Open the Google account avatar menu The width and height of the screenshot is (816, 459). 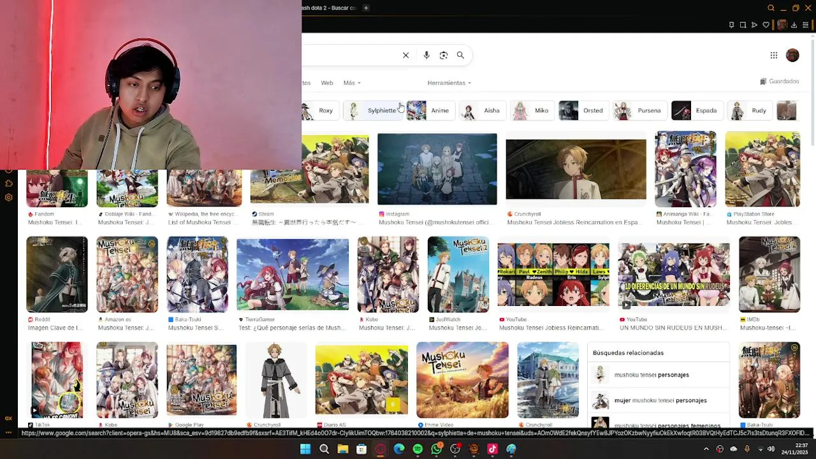(x=792, y=55)
